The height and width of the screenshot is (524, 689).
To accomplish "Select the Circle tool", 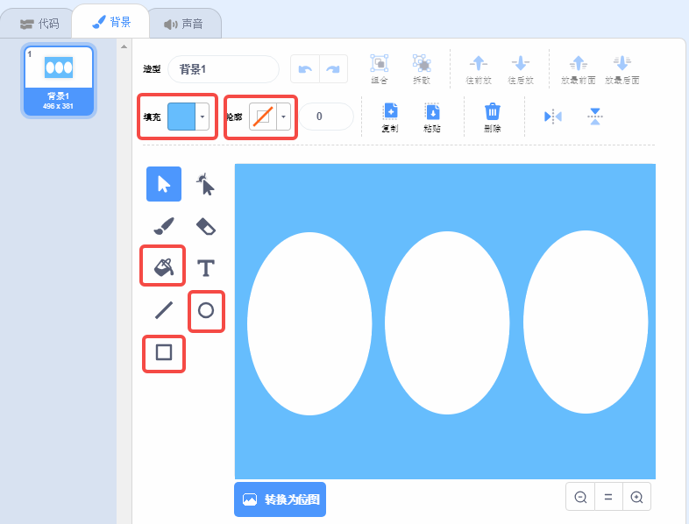I will tap(206, 310).
